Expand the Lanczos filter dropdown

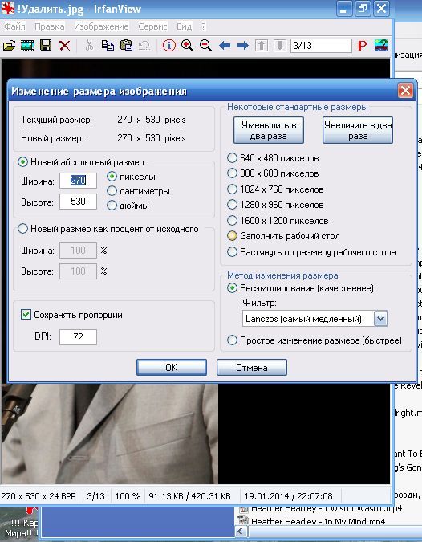380,318
